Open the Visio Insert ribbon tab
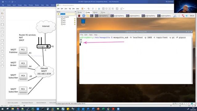Screen dimensions: 197x111 point(14,5)
